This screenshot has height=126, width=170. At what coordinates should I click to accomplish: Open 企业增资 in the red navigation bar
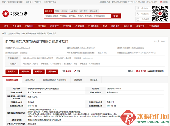click(x=17, y=26)
